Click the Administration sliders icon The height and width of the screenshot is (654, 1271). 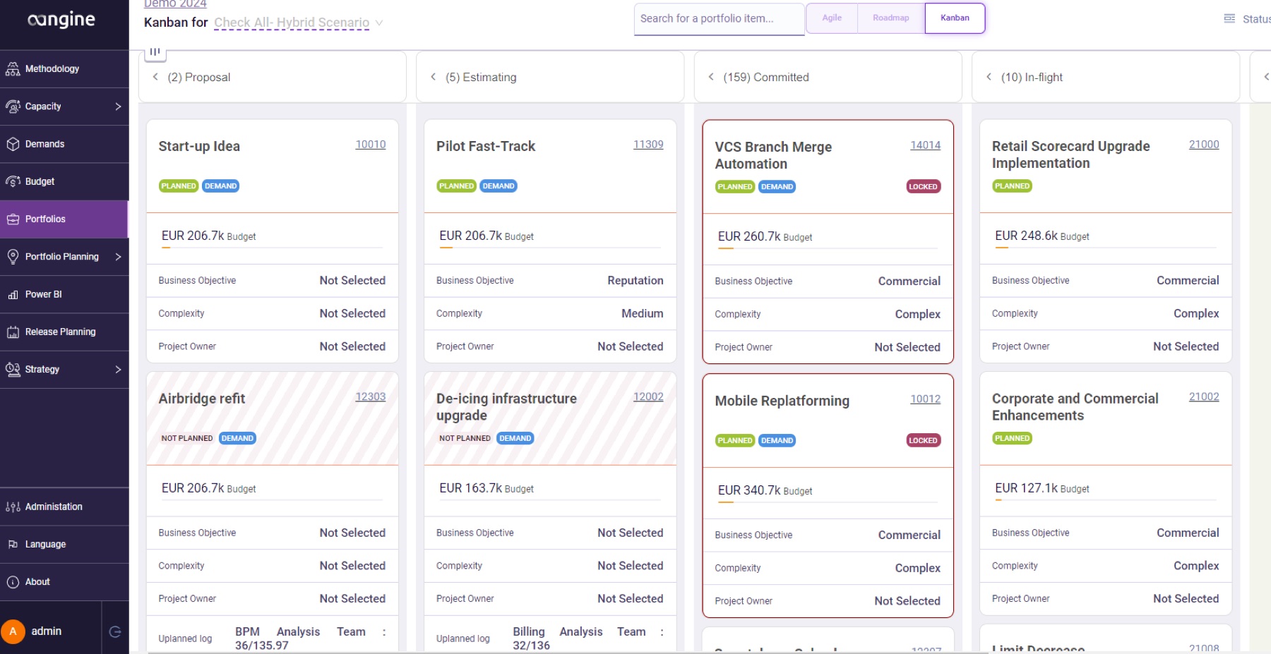click(x=13, y=507)
